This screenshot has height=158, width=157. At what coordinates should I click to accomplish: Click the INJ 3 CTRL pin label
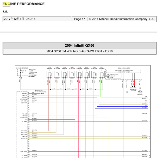24,133
